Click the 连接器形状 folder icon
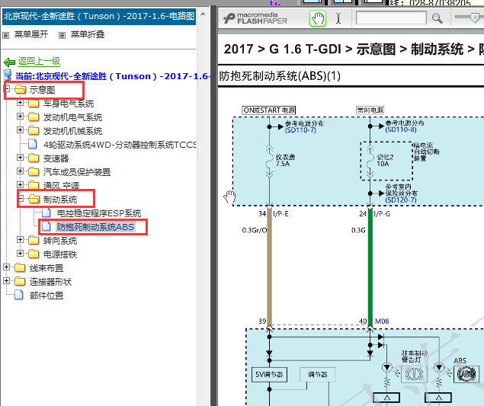The width and height of the screenshot is (484, 406). click(20, 281)
